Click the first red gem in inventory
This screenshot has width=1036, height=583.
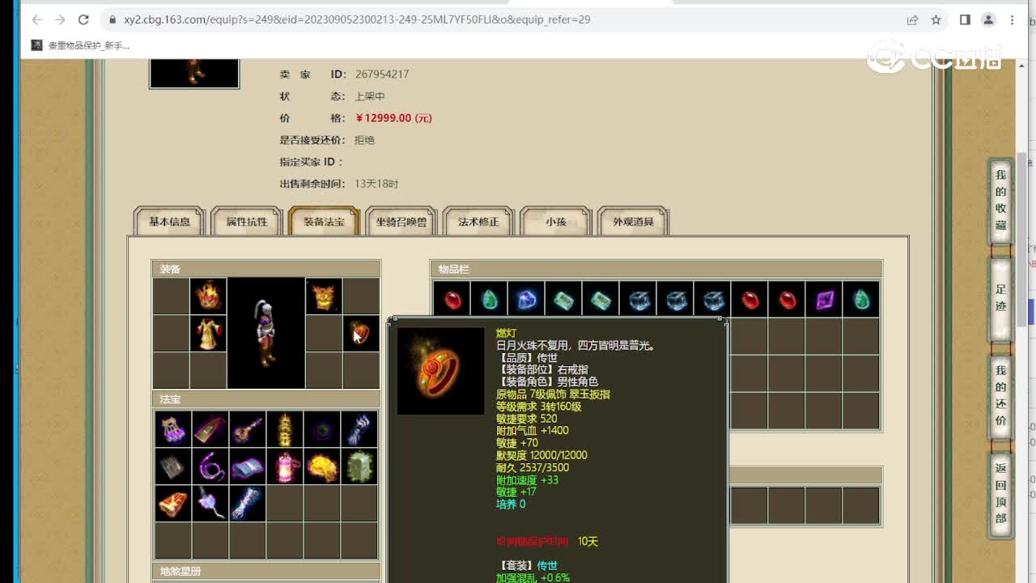[x=452, y=300]
